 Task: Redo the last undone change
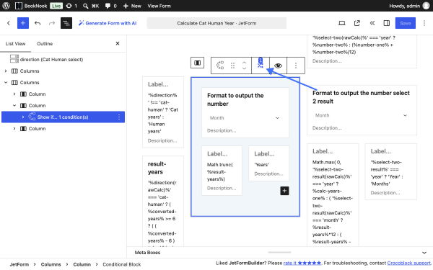[x=52, y=23]
